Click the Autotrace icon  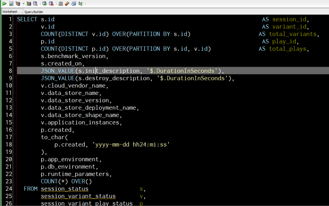point(29,4)
